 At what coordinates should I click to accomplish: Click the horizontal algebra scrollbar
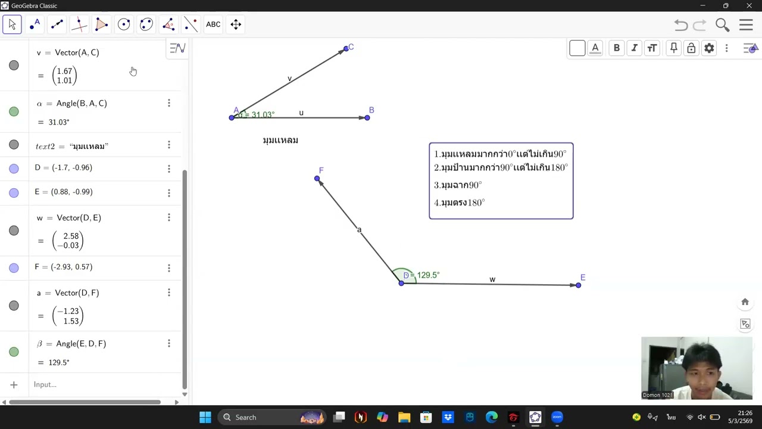[x=85, y=402]
